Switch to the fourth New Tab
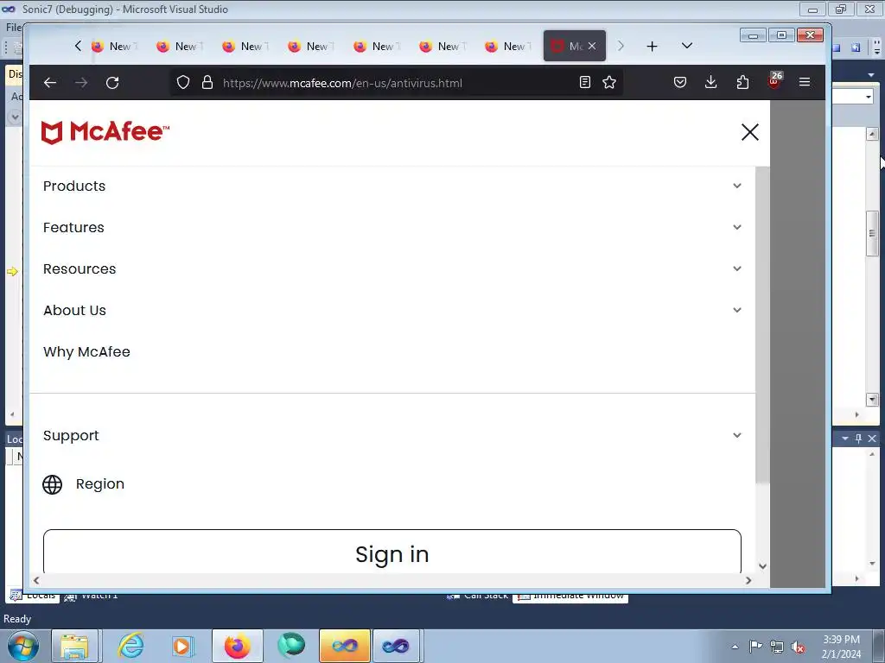 click(x=310, y=47)
